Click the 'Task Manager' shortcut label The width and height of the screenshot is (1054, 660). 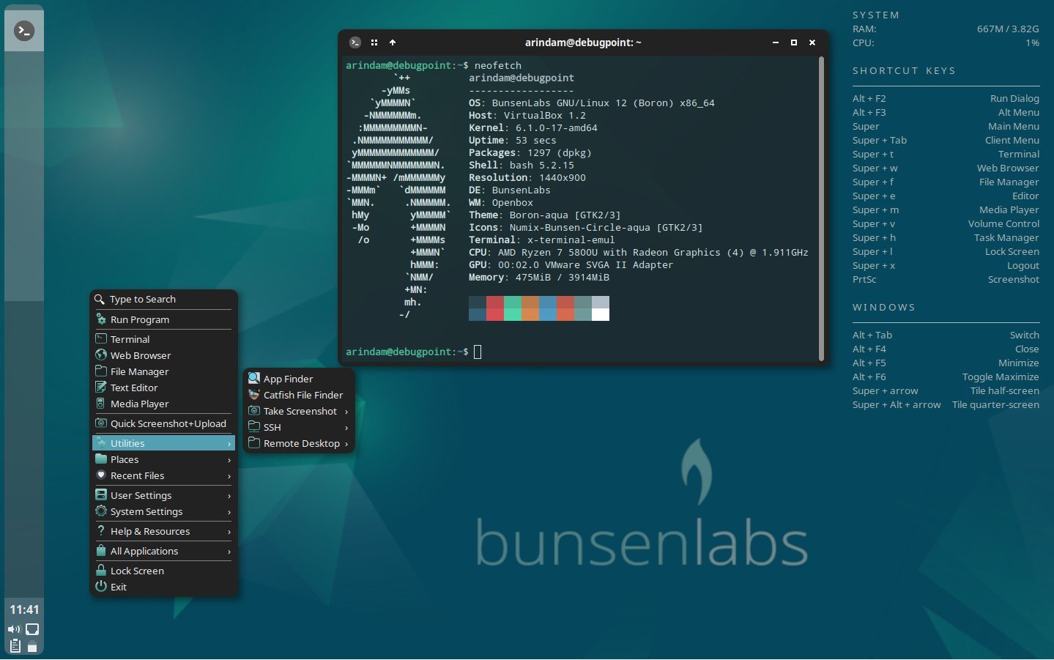(x=1006, y=237)
